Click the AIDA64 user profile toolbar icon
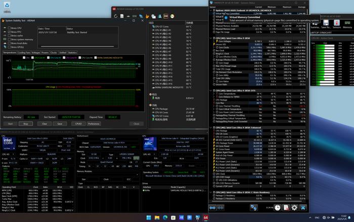 pyautogui.click(x=160, y=16)
